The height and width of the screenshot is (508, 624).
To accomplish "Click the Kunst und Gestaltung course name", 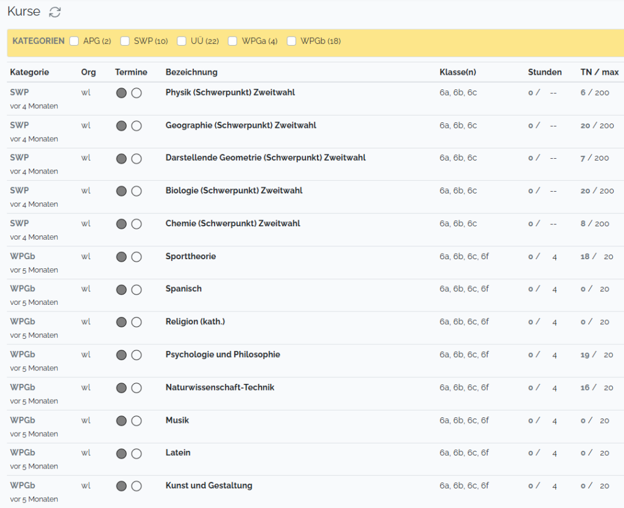I will pyautogui.click(x=208, y=485).
